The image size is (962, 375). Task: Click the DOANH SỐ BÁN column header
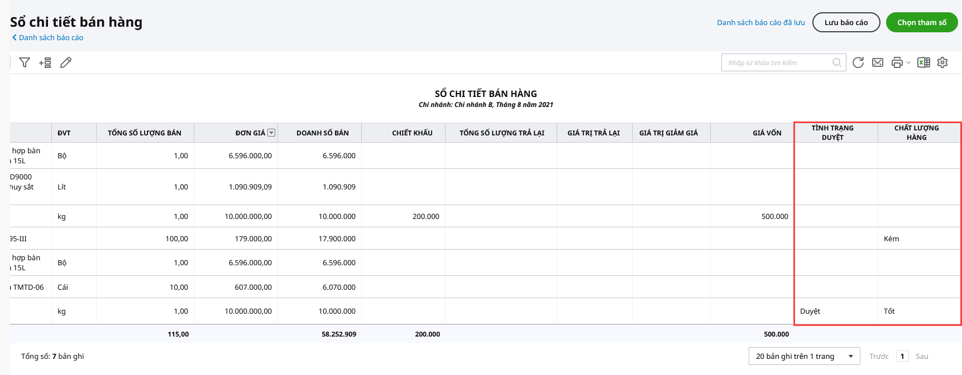(322, 133)
